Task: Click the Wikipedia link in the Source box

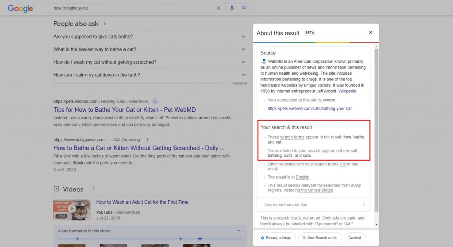Action: pyautogui.click(x=347, y=91)
